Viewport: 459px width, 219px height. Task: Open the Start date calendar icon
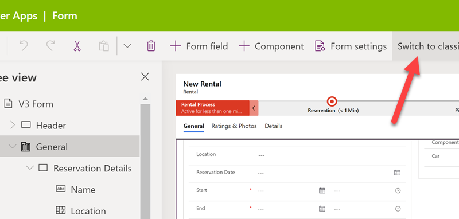point(322,191)
